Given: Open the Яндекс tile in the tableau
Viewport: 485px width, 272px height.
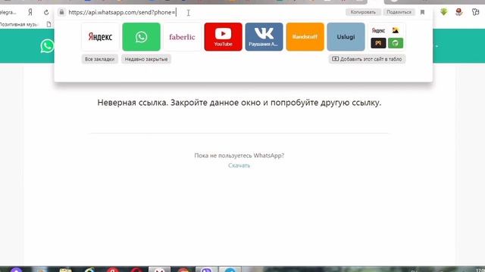Looking at the screenshot, I should pyautogui.click(x=100, y=37).
